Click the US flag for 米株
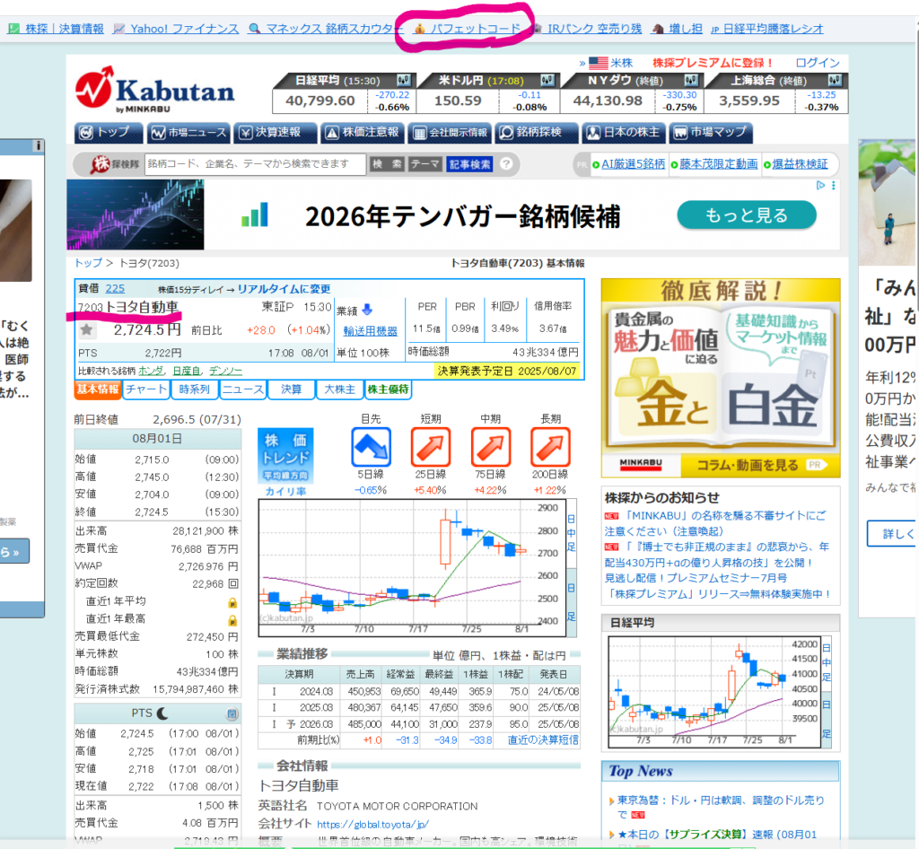Screen dimensions: 919x849 [x=599, y=63]
